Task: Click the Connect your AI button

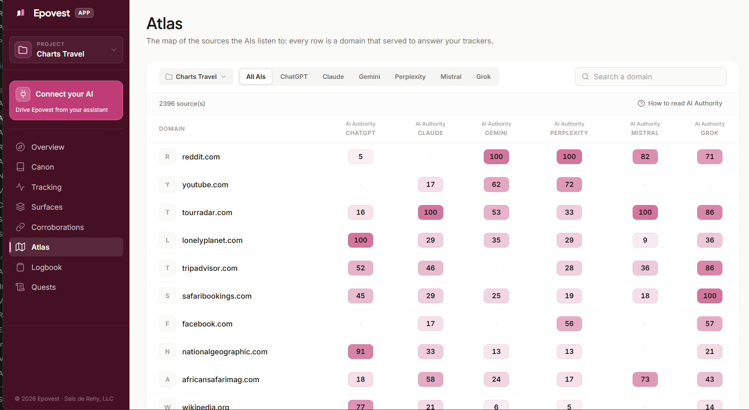Action: 66,100
